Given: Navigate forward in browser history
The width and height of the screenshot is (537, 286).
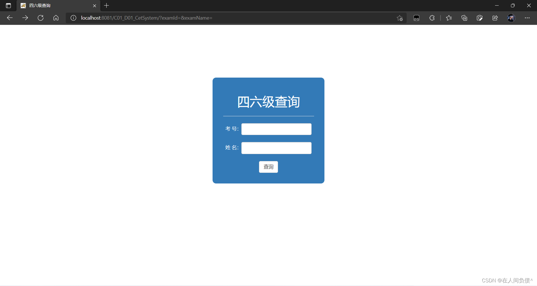Looking at the screenshot, I should pyautogui.click(x=25, y=18).
